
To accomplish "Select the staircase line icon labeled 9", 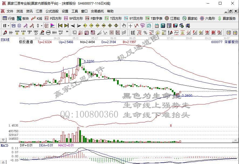I will click(x=32, y=26).
